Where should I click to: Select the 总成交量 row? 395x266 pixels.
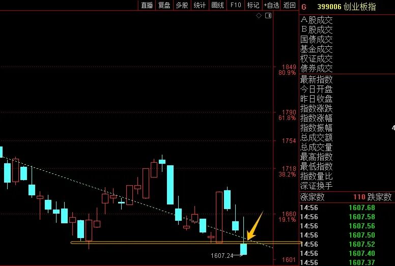347,147
